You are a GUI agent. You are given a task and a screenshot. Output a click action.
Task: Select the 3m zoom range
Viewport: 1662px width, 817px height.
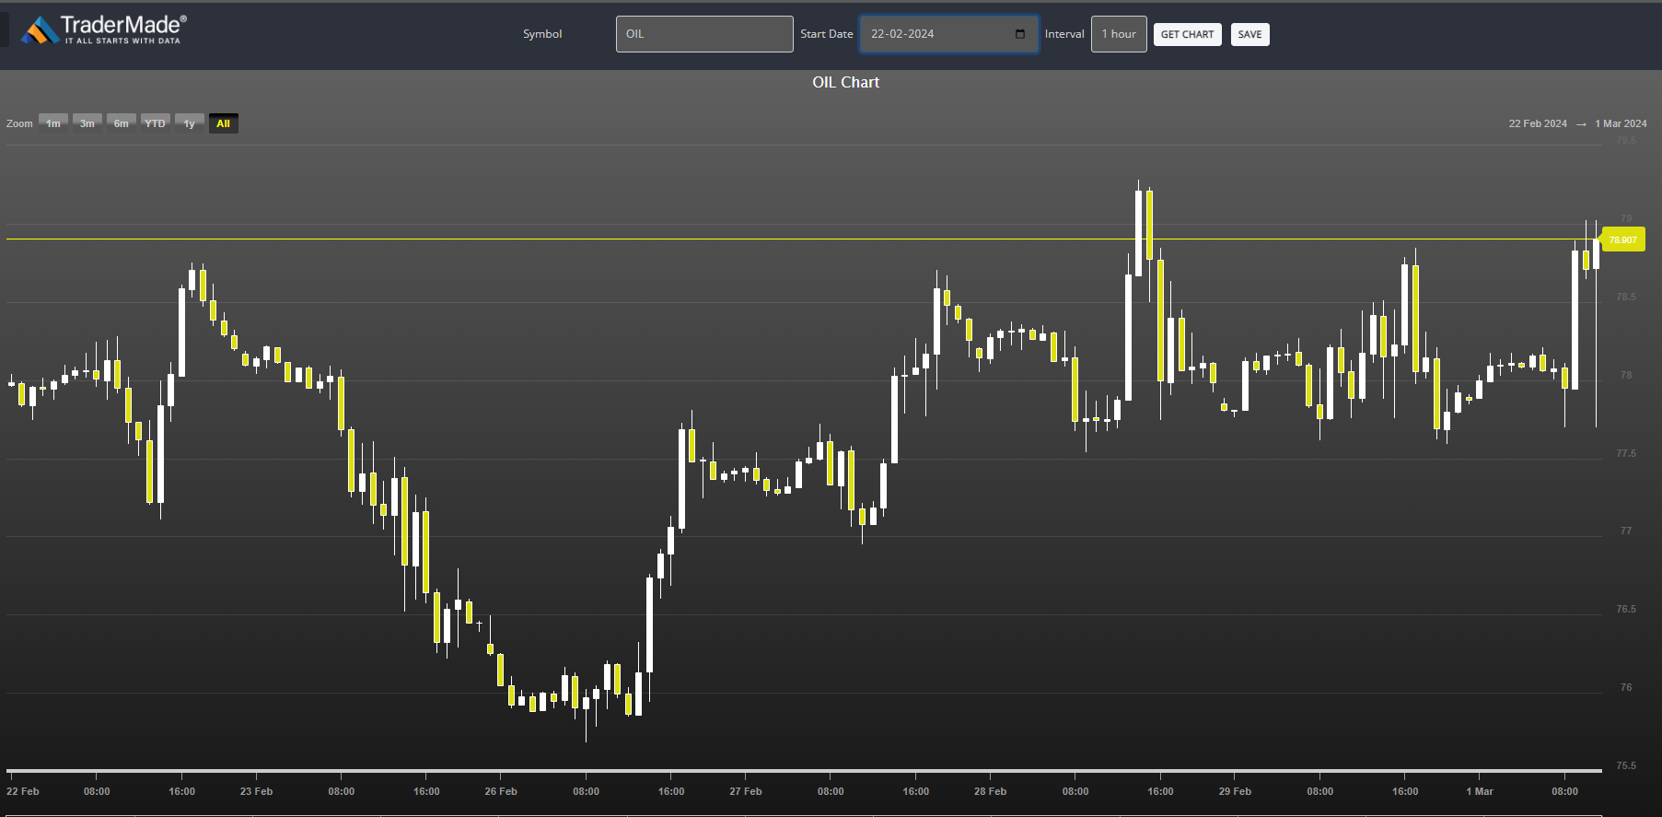click(87, 123)
